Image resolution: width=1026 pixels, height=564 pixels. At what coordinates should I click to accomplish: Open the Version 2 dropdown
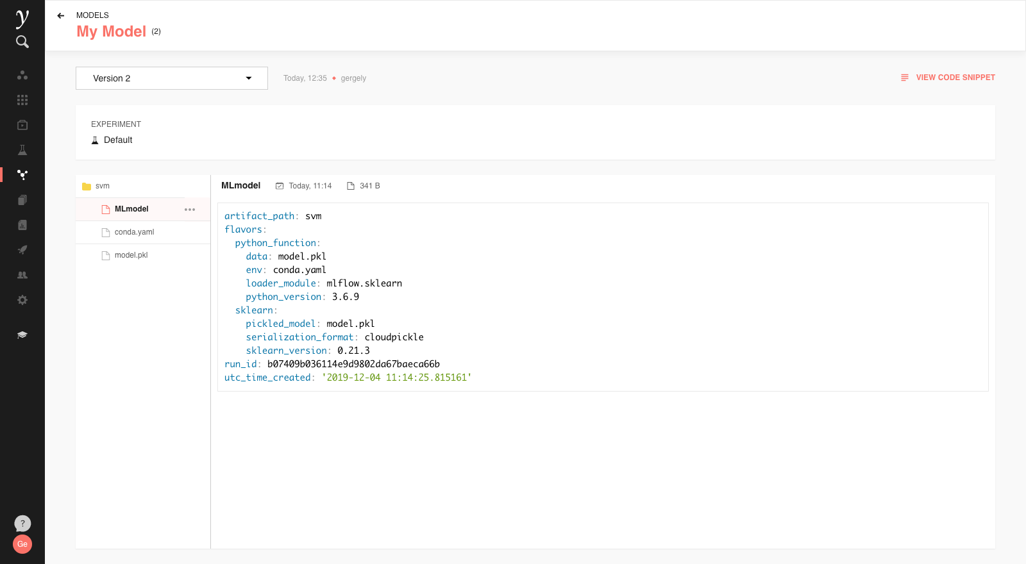(172, 78)
